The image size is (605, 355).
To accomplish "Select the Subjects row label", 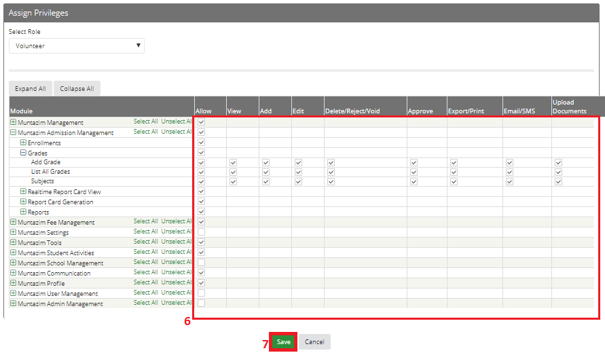I will click(43, 181).
